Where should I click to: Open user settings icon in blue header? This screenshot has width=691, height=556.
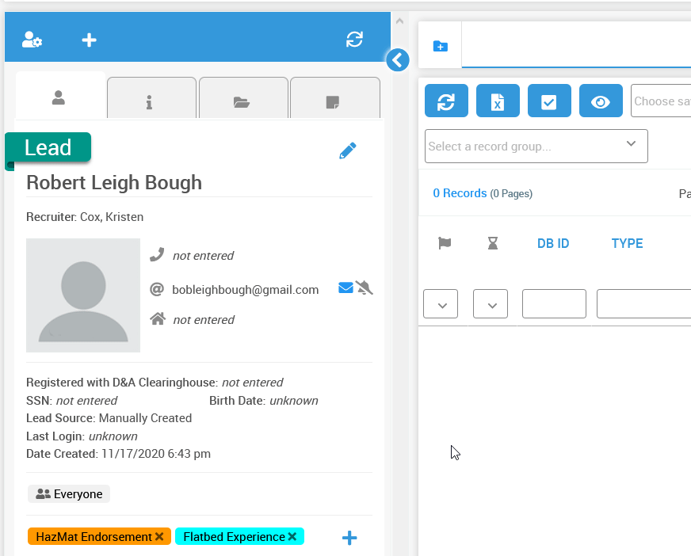coord(32,40)
